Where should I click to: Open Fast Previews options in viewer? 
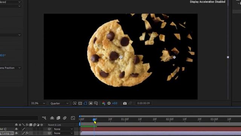pyautogui.click(x=75, y=103)
